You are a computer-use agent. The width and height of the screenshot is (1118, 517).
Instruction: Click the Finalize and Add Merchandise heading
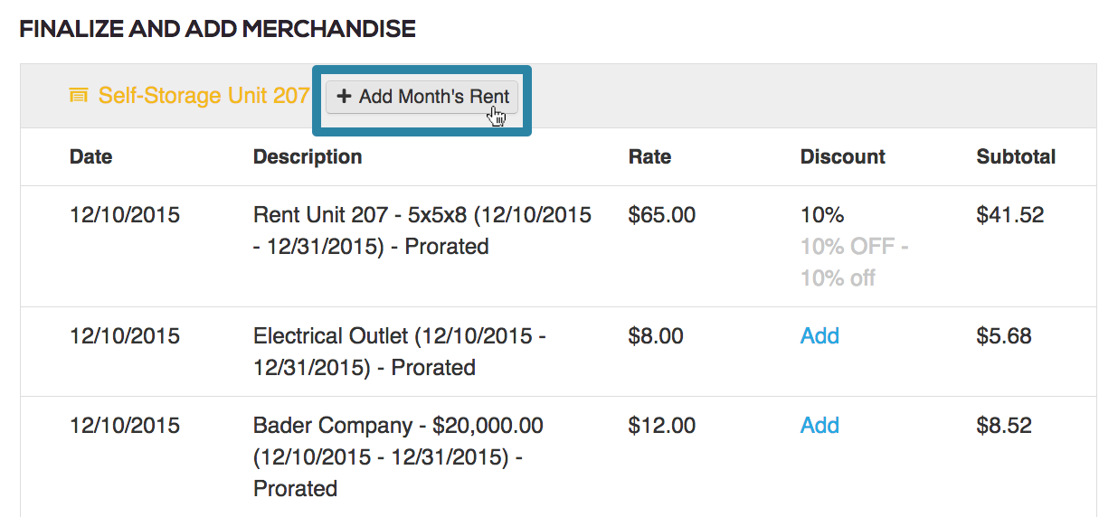point(218,29)
